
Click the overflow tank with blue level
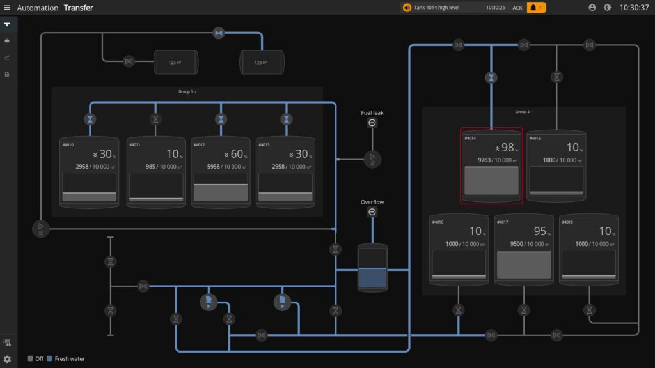(x=372, y=268)
